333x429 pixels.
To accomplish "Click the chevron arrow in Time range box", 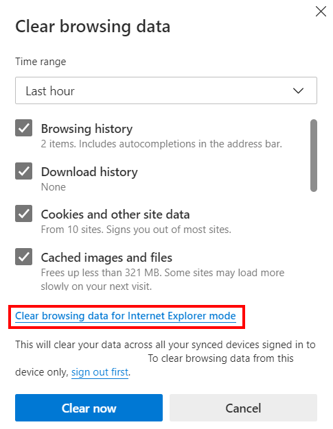I will (x=298, y=90).
